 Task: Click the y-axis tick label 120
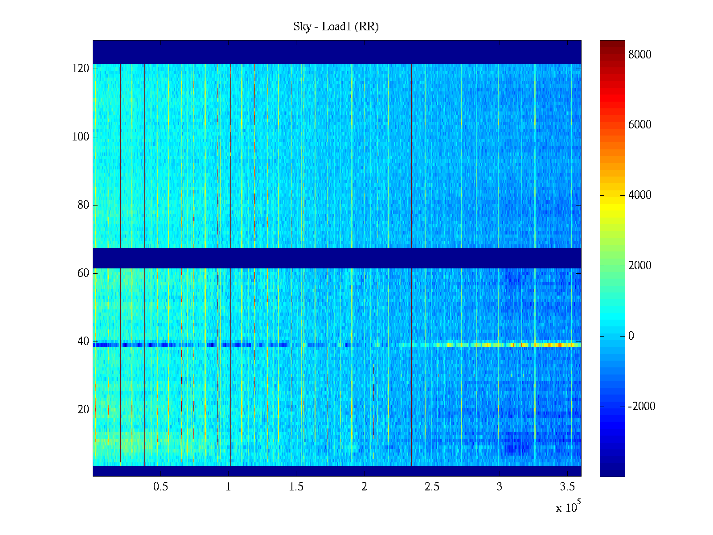coord(81,69)
